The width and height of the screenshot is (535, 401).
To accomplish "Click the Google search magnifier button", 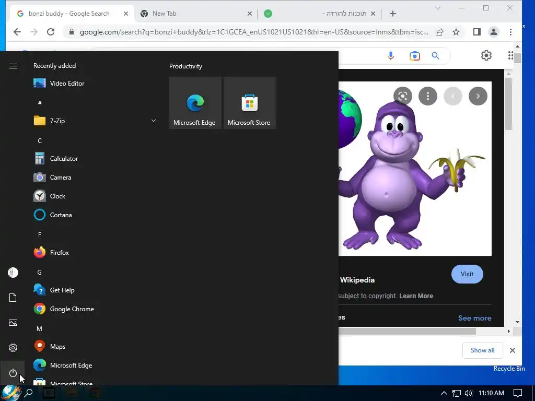I will pyautogui.click(x=435, y=55).
